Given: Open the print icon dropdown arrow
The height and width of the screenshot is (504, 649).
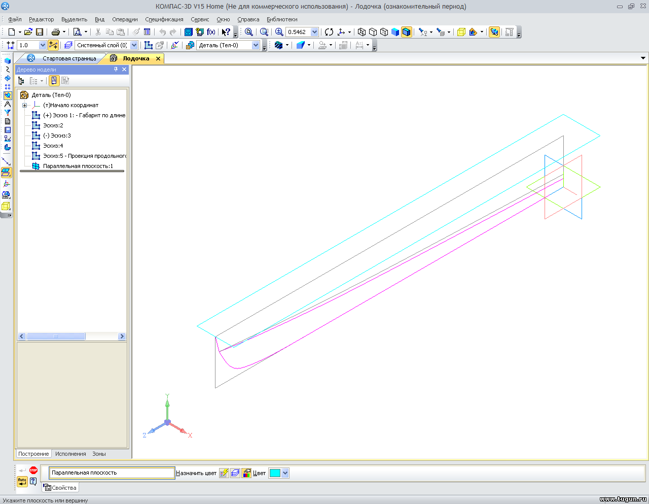Looking at the screenshot, I should pos(64,32).
